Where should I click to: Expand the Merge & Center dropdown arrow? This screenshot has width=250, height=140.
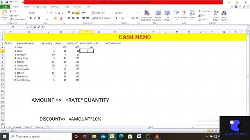point(111,18)
